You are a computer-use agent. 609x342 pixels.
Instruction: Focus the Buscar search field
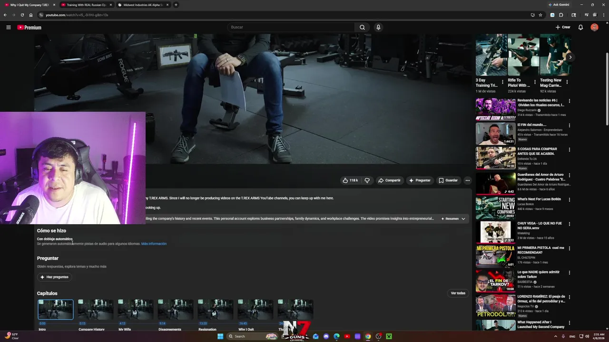coord(291,27)
